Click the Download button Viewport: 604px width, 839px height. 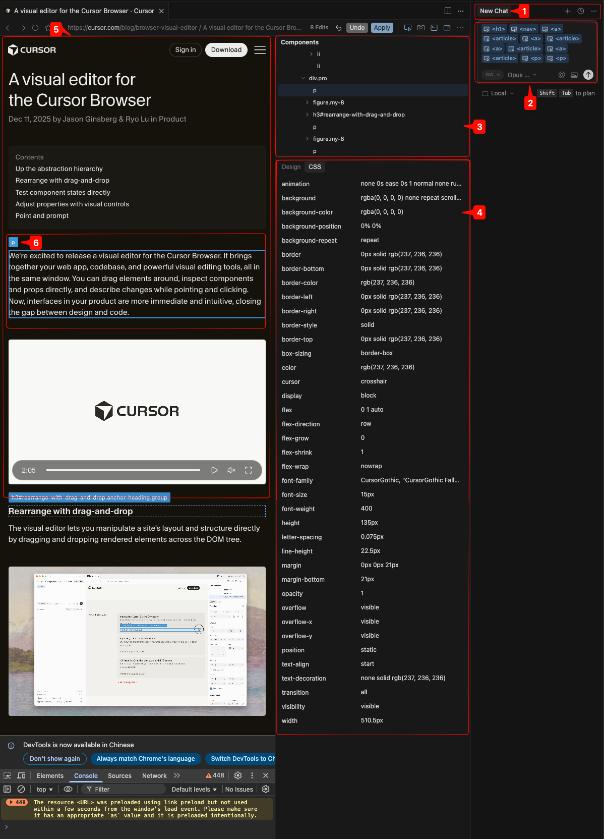pyautogui.click(x=226, y=49)
